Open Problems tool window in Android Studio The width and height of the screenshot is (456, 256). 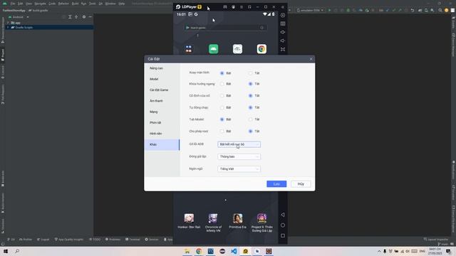click(113, 240)
